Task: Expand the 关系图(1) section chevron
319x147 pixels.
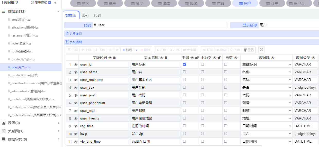Action: coord(58,131)
